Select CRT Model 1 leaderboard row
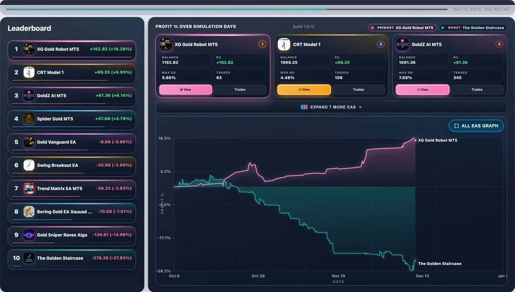Screen dimensions: 515x292 coord(72,73)
